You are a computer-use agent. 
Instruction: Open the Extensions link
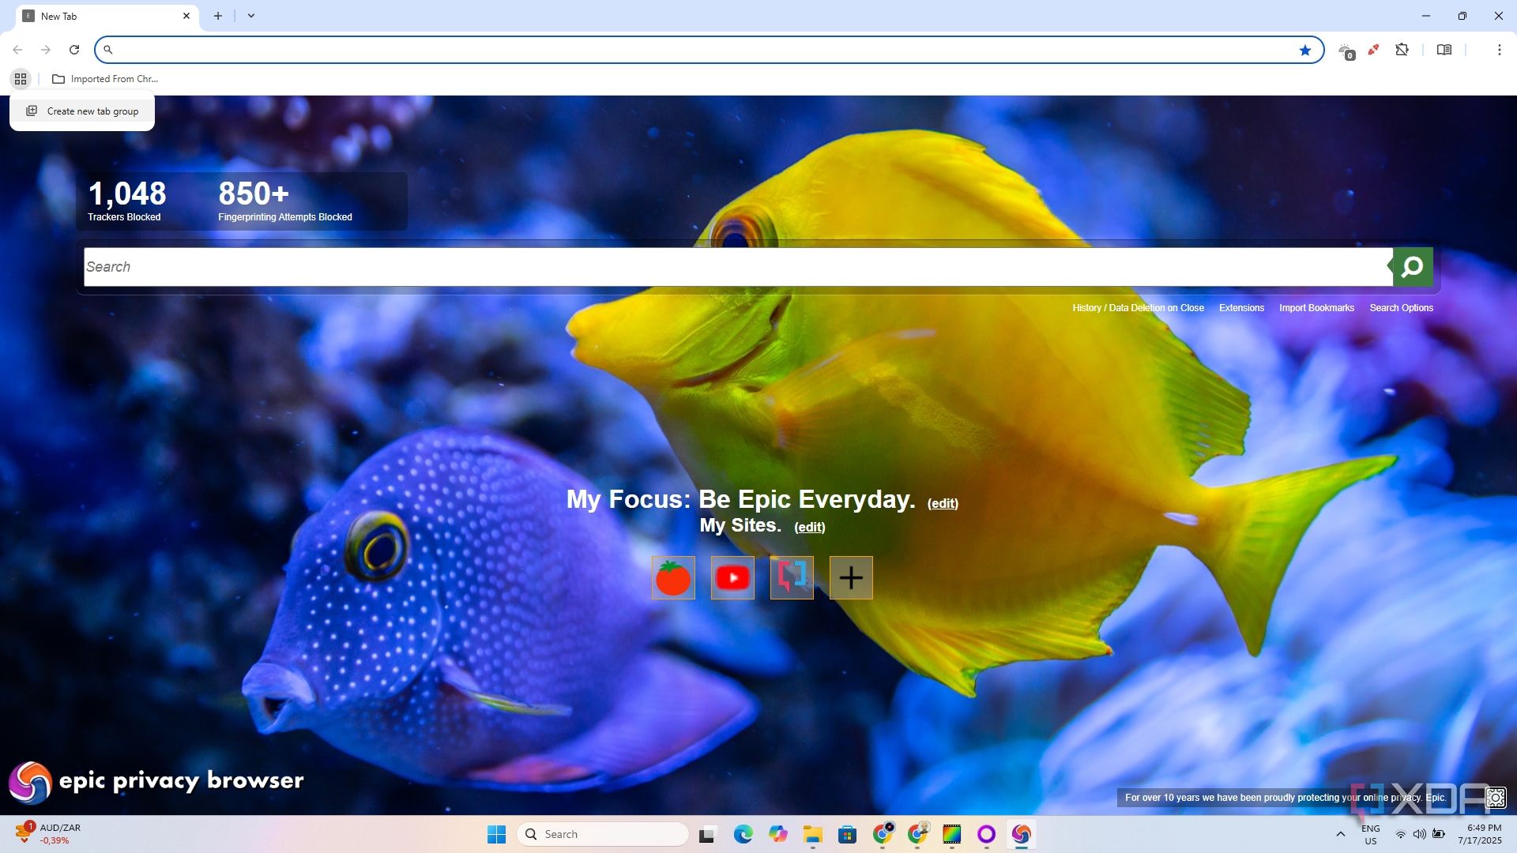click(x=1241, y=308)
